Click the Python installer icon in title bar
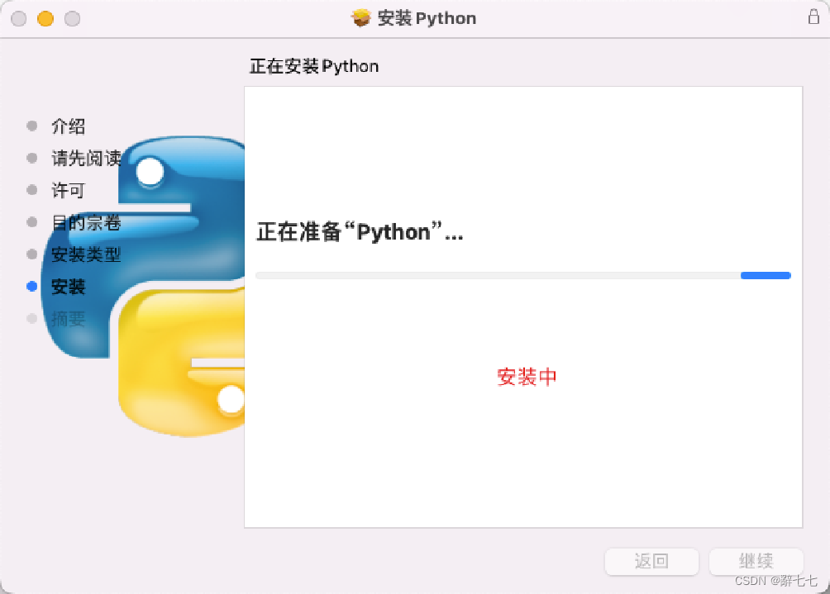This screenshot has height=594, width=830. tap(360, 17)
